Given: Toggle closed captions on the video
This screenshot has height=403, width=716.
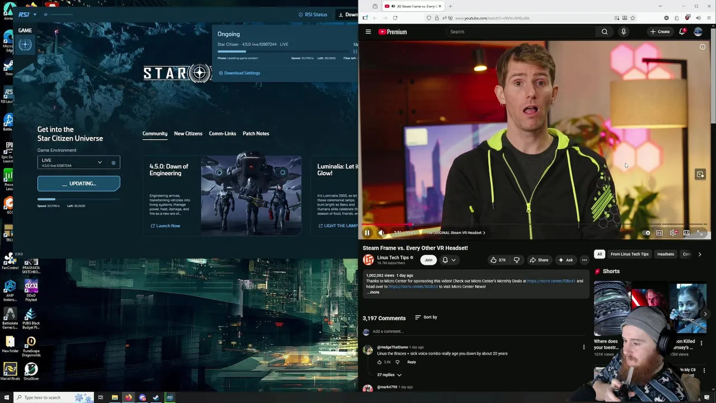Looking at the screenshot, I should tap(660, 233).
